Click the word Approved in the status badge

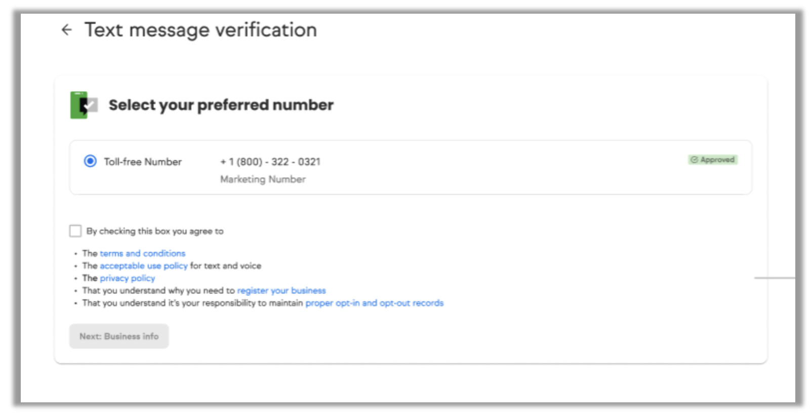point(717,159)
